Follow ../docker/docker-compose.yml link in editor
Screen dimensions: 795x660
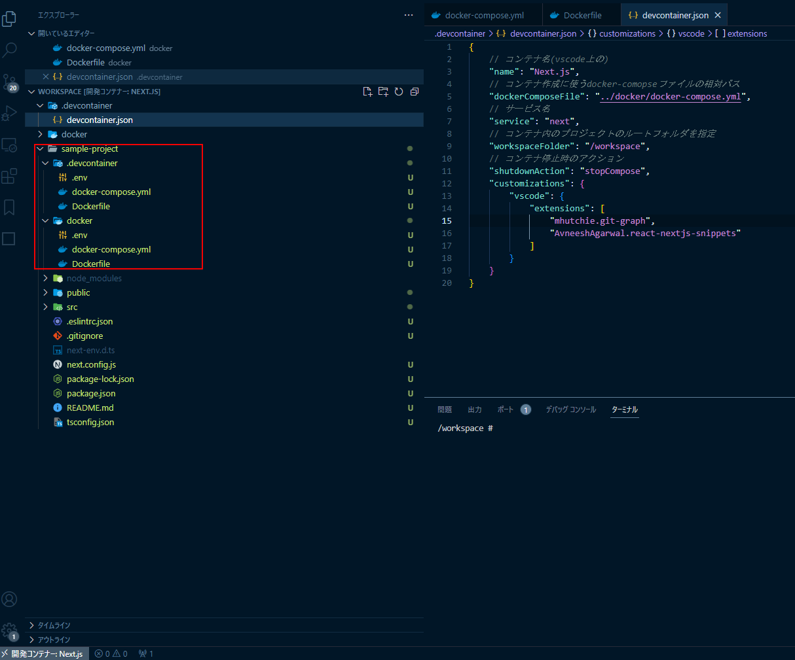click(671, 96)
